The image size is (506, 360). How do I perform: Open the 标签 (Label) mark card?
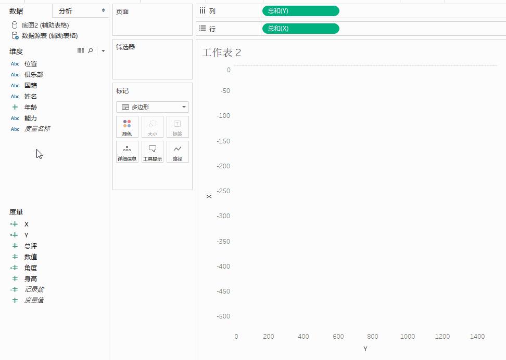(x=178, y=127)
